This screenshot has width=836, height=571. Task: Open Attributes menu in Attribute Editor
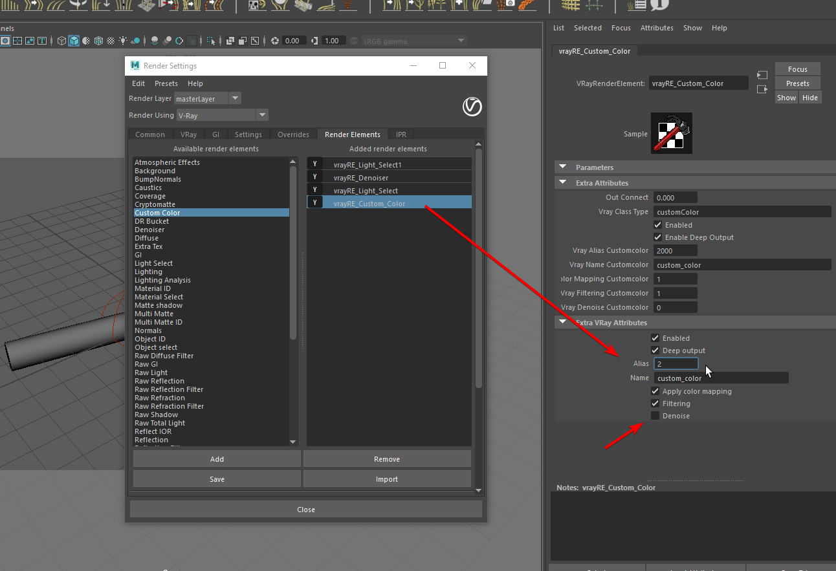point(657,28)
